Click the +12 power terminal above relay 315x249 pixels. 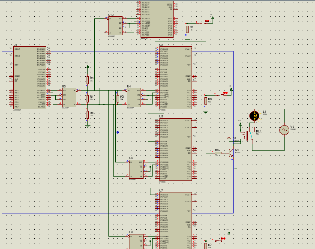coord(240,124)
